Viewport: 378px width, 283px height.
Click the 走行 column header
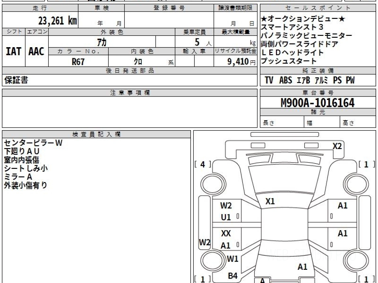click(39, 8)
